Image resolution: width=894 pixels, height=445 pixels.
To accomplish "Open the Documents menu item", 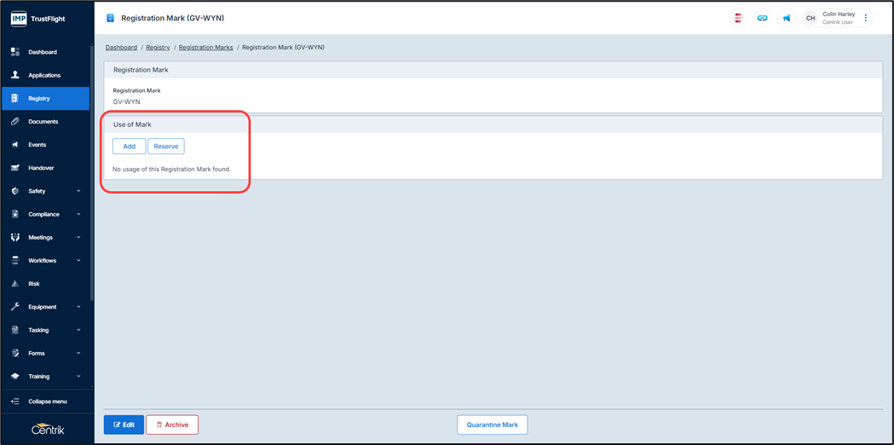I will [45, 122].
